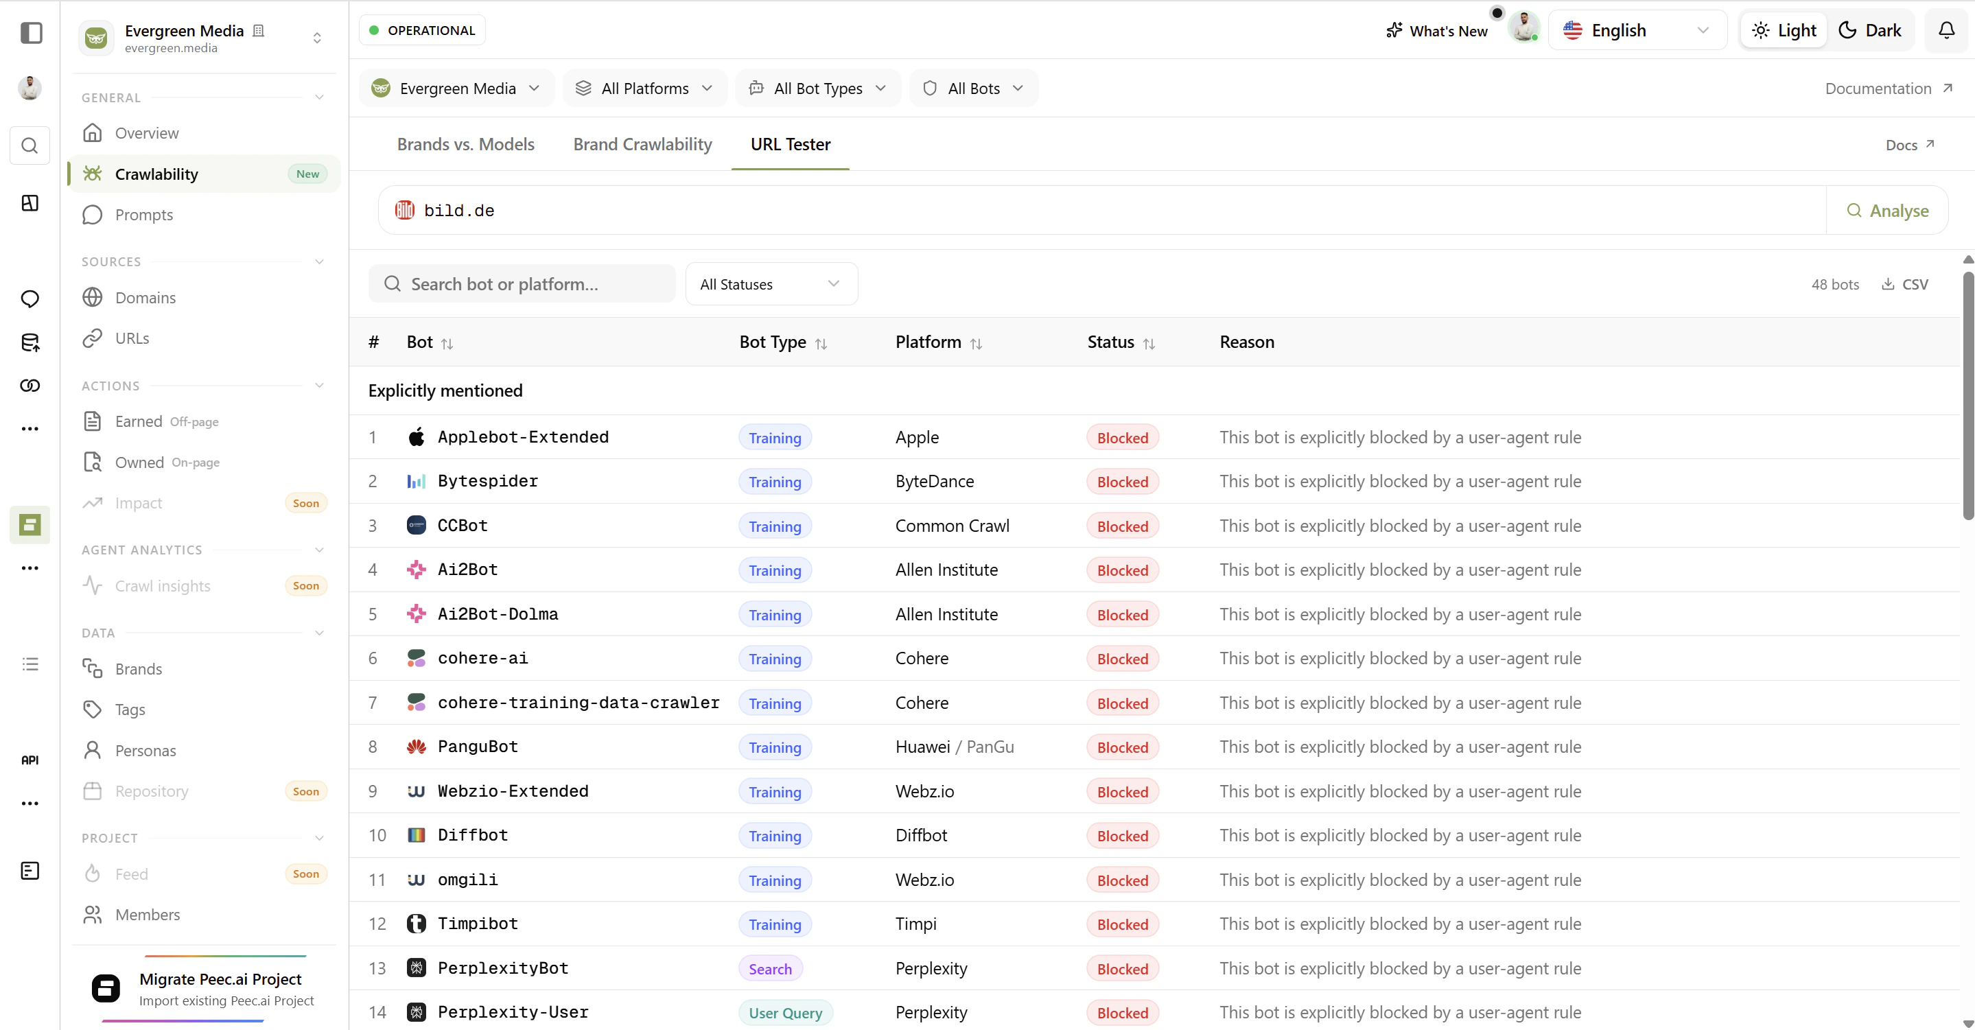Open the layout panel icon in left rail
The width and height of the screenshot is (1975, 1030).
pyautogui.click(x=30, y=202)
